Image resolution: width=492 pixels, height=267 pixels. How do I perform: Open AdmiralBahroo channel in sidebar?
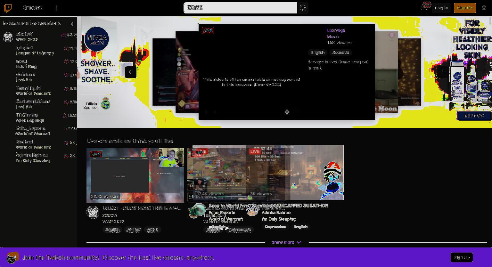[38, 158]
